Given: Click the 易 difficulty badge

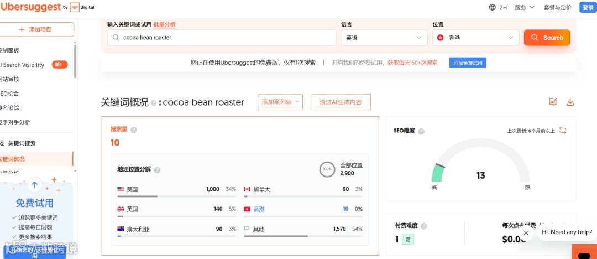Looking at the screenshot, I should [408, 239].
